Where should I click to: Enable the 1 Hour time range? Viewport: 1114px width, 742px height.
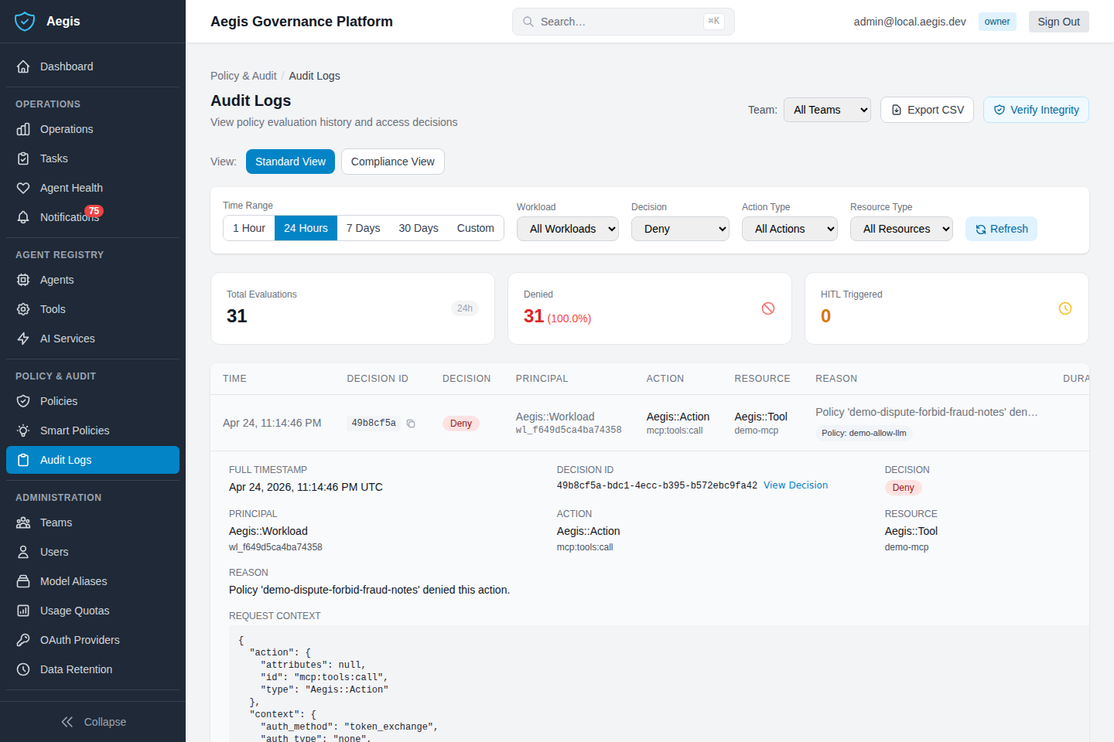[249, 228]
